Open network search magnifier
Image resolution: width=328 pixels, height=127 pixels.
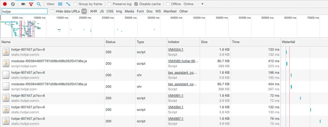click(39, 4)
